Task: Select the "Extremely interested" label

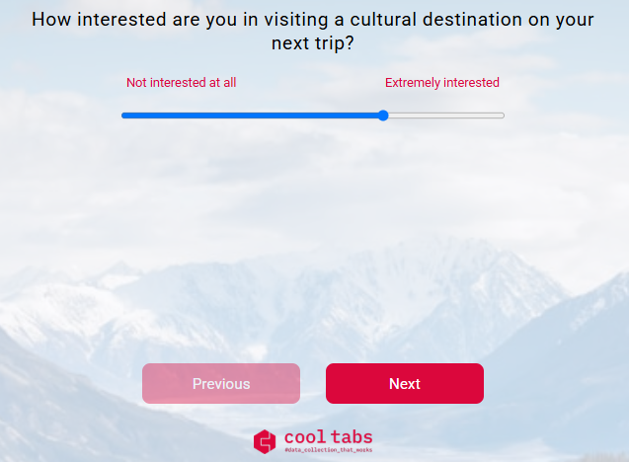Action: click(442, 83)
